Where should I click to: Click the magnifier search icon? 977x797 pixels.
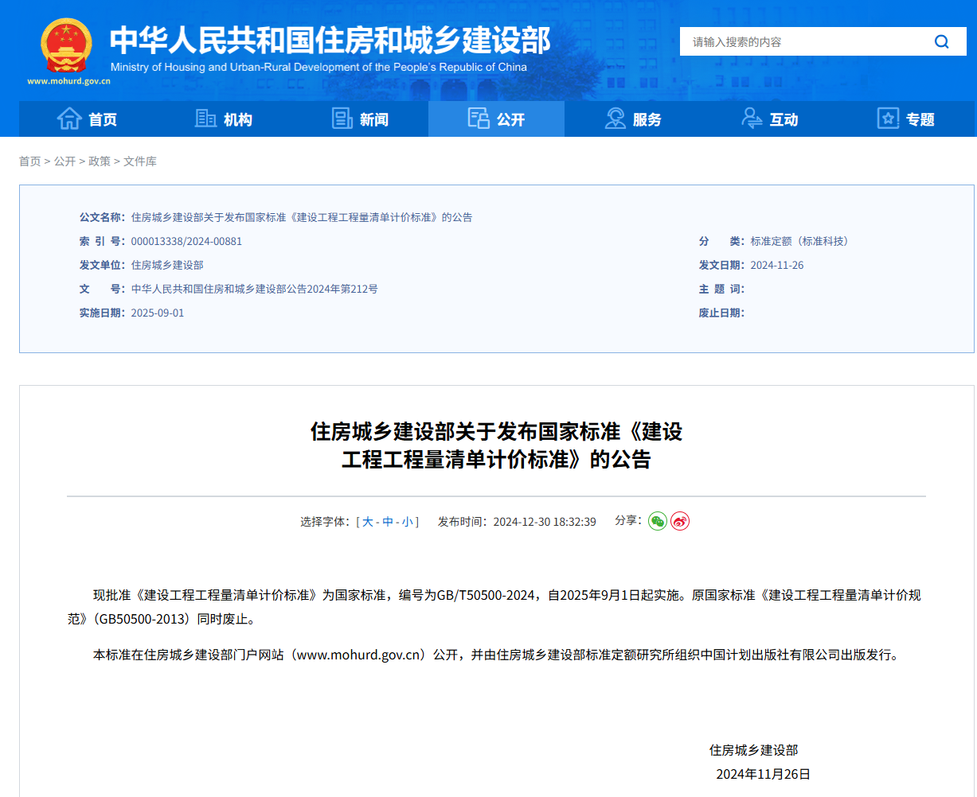pyautogui.click(x=941, y=41)
